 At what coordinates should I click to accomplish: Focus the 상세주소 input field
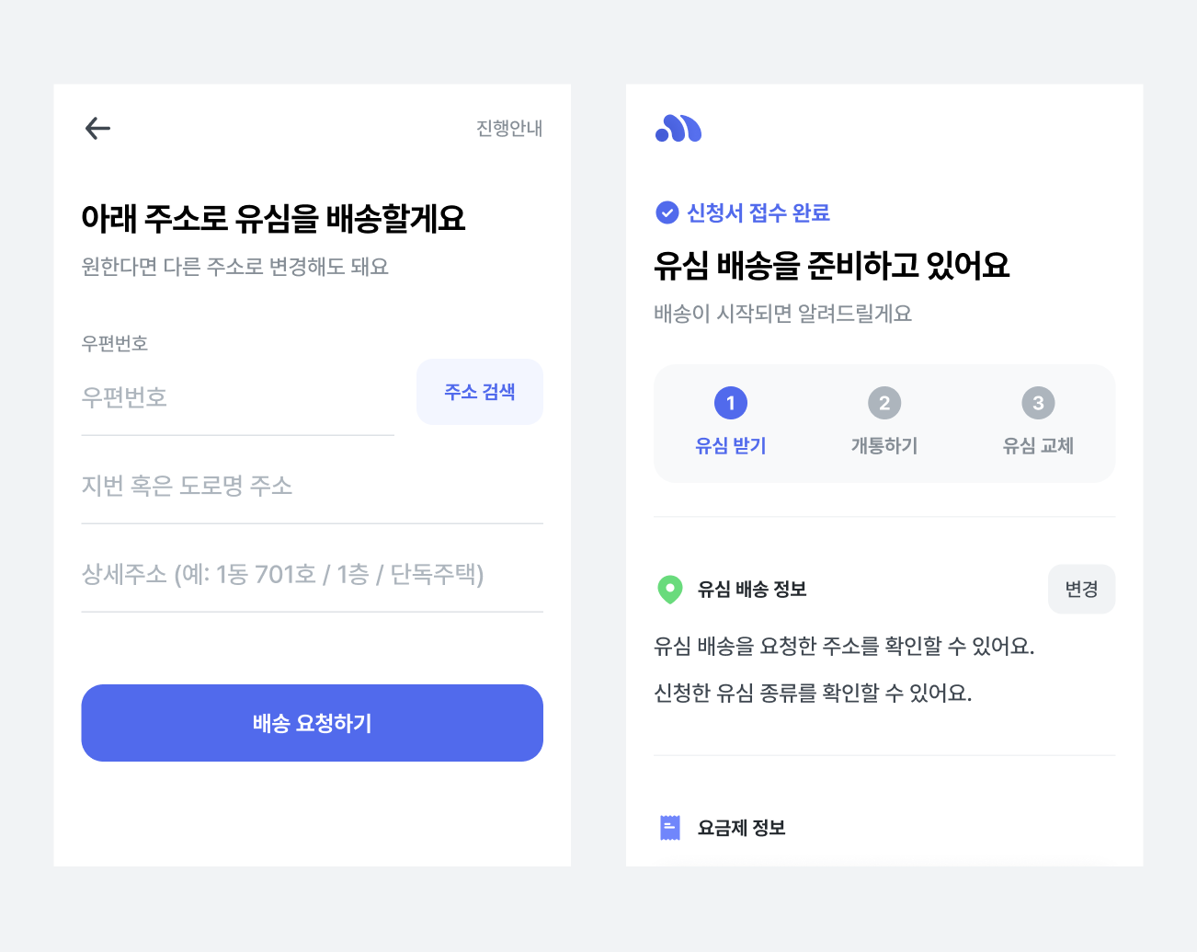pos(313,574)
